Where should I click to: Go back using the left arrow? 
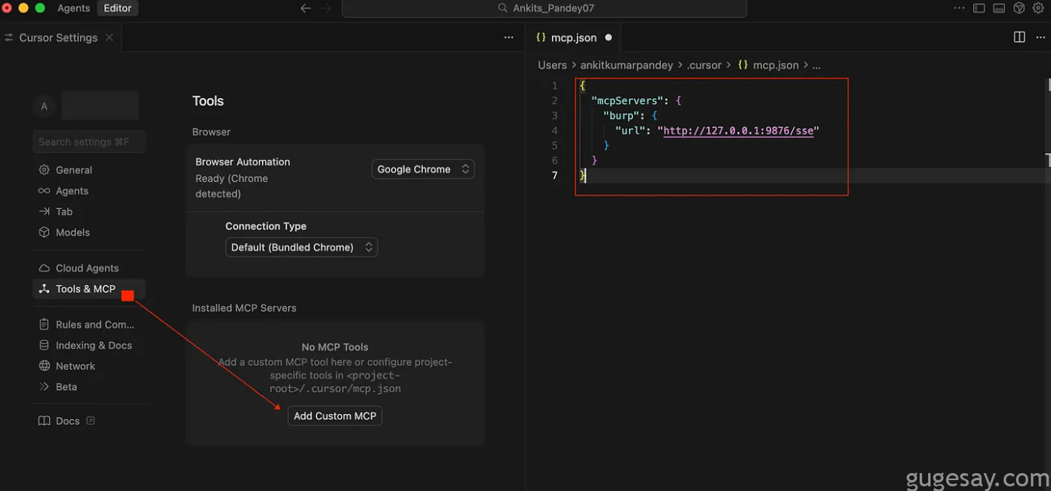click(x=306, y=9)
